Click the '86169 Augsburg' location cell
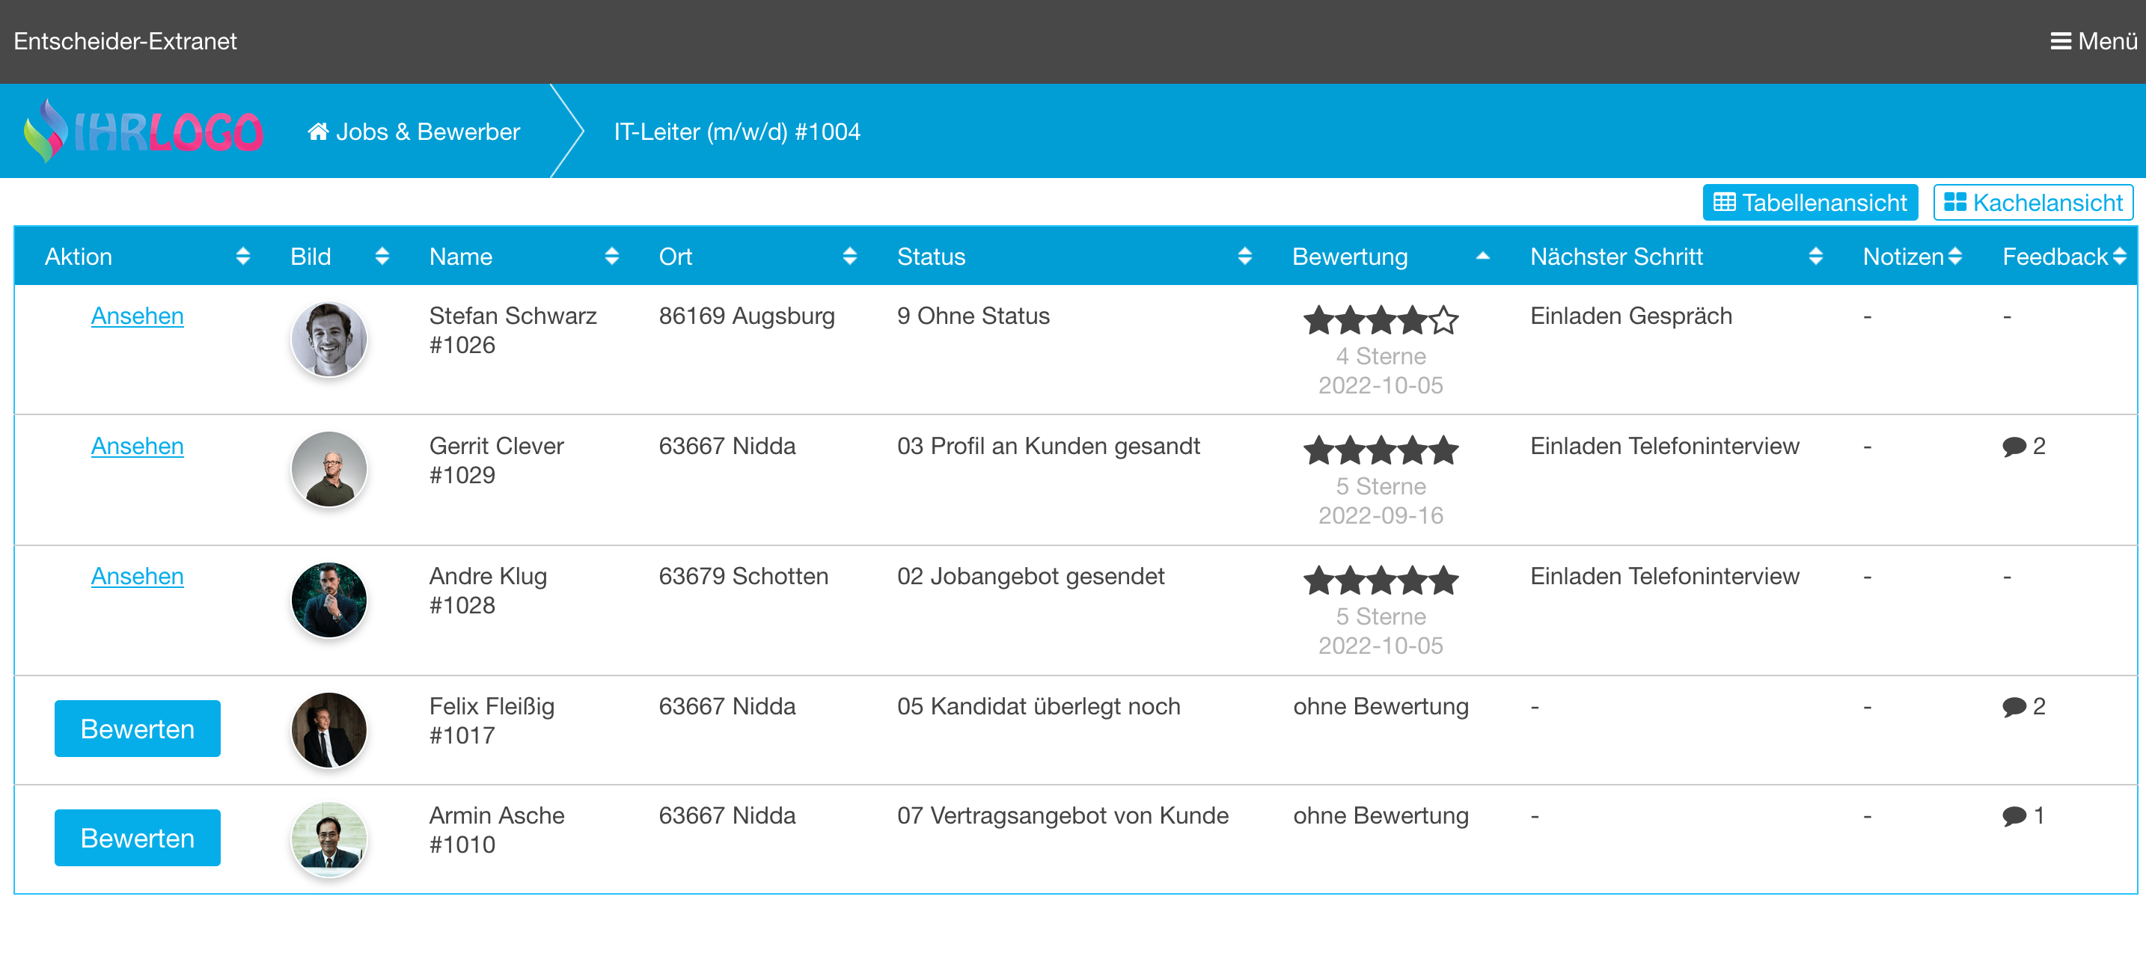The image size is (2146, 956). [747, 316]
